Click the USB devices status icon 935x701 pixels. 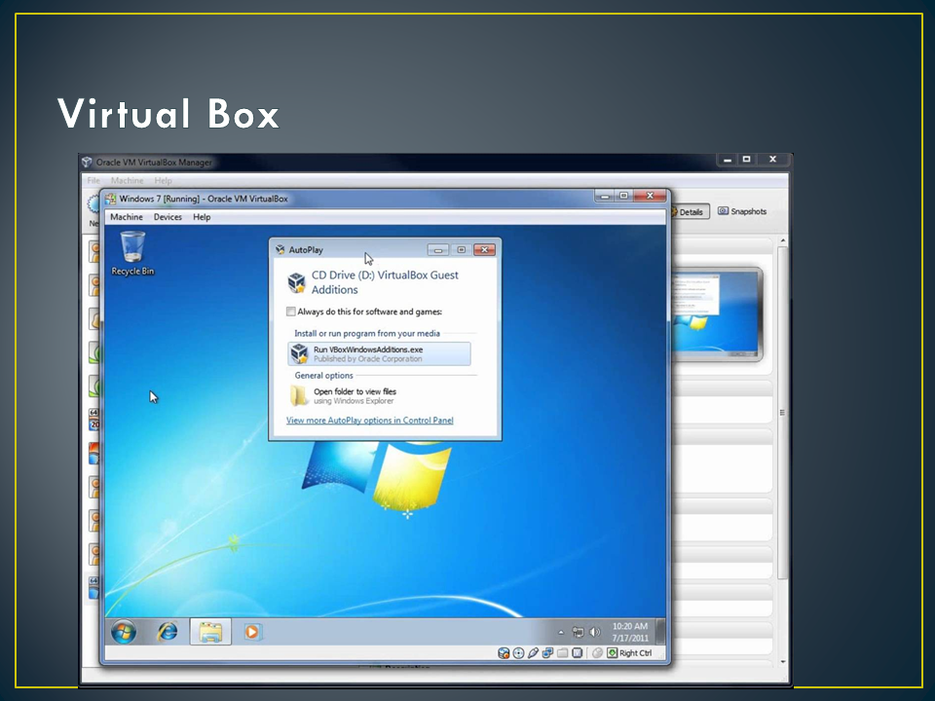coord(533,652)
